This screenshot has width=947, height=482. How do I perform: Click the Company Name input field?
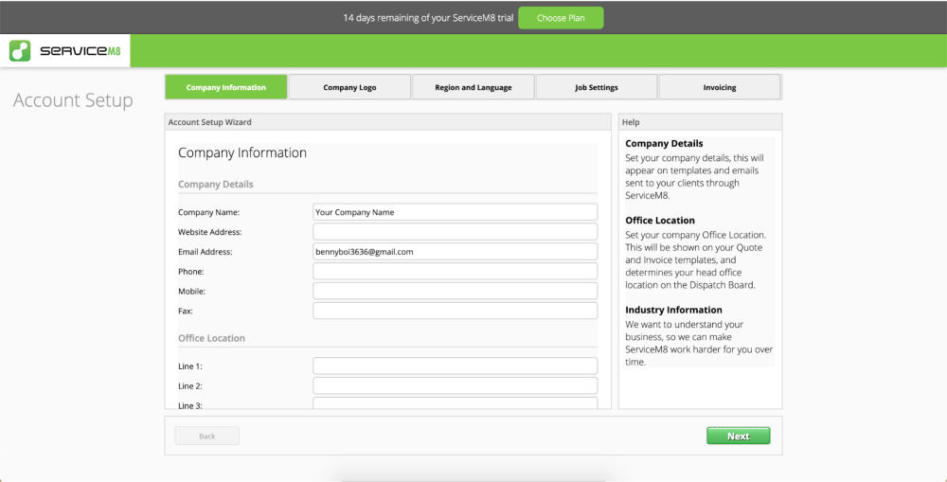[455, 212]
